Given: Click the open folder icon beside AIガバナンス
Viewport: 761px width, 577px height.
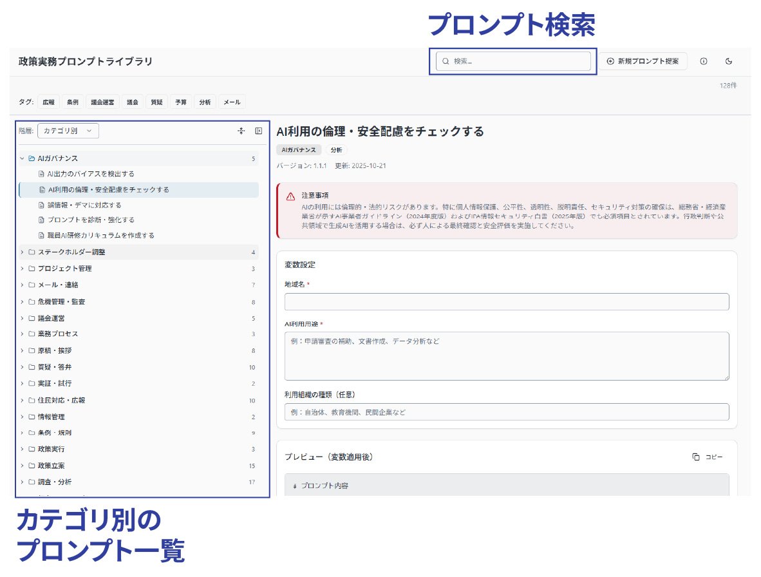Looking at the screenshot, I should [32, 158].
